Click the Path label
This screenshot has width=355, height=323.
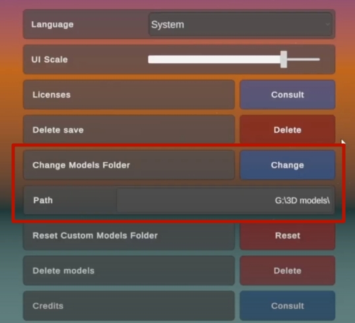pyautogui.click(x=43, y=200)
